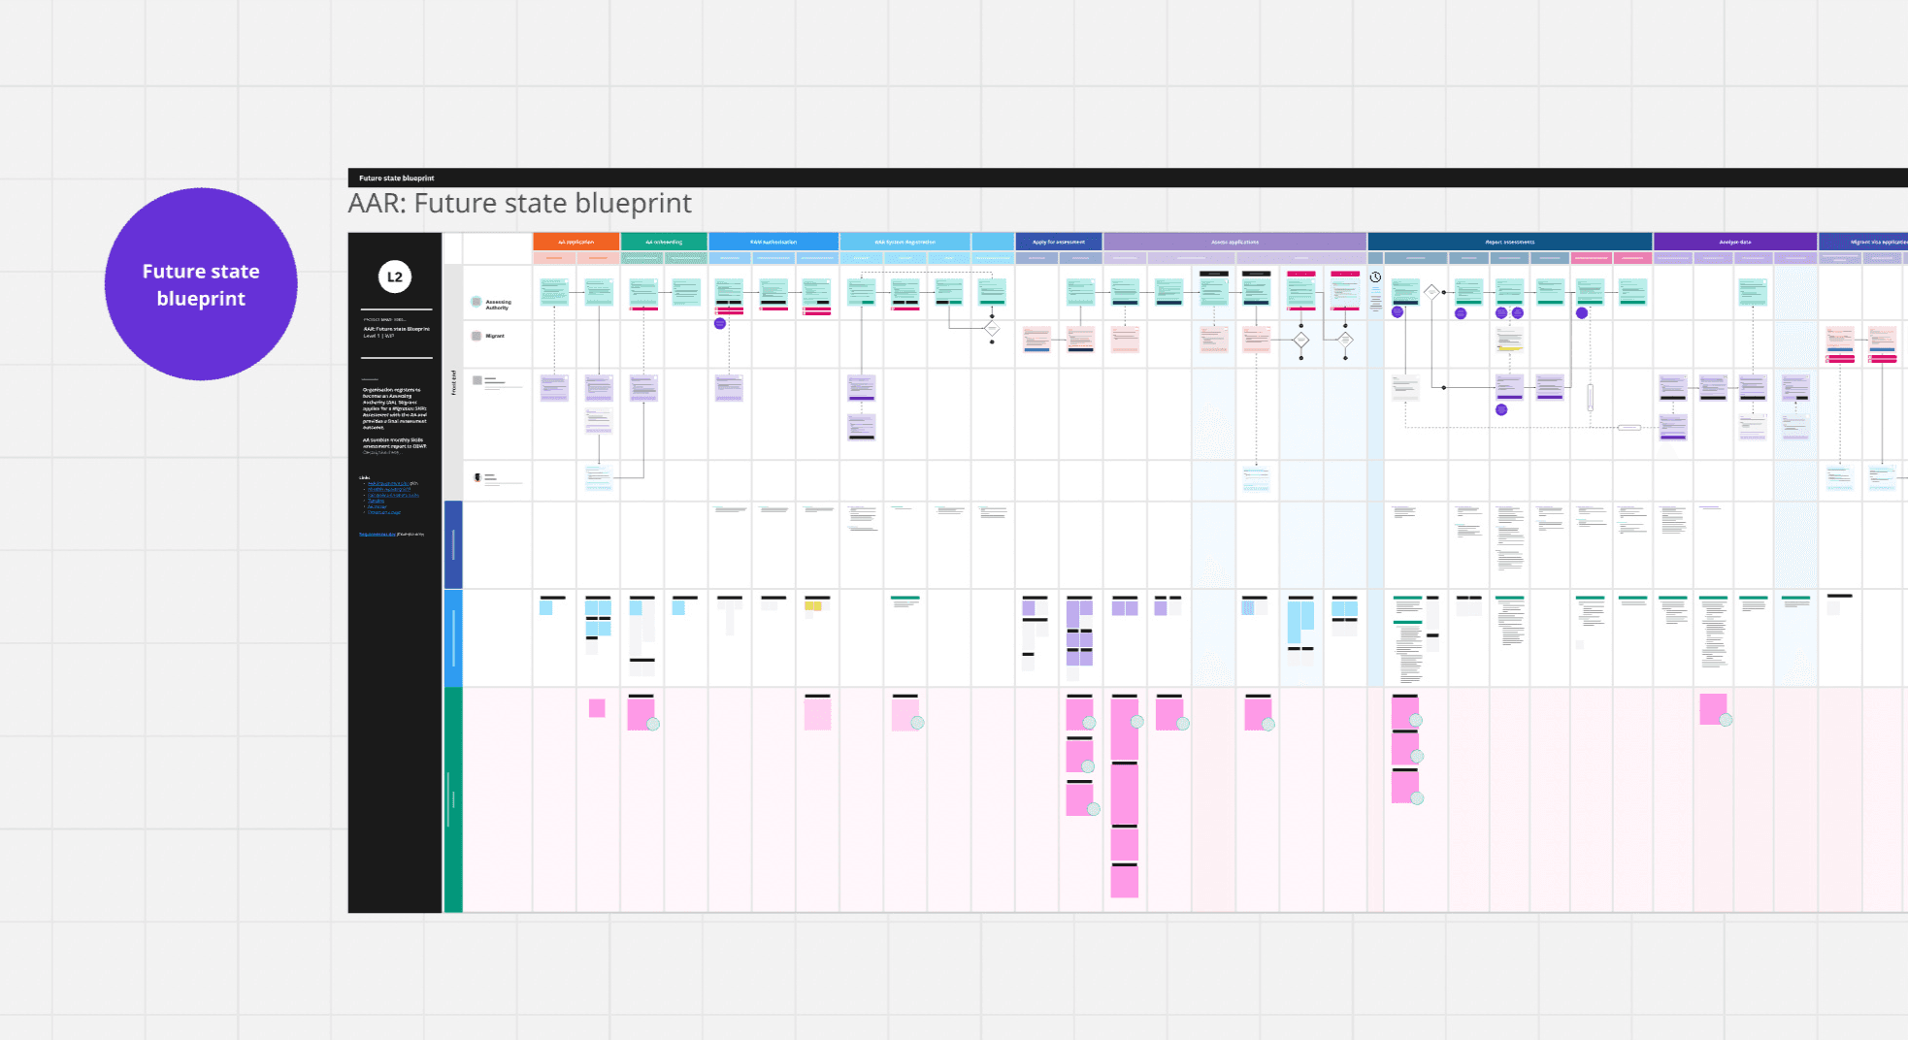Image resolution: width=1908 pixels, height=1040 pixels.
Task: Select the 'Analyse data' phase header
Action: click(1735, 242)
